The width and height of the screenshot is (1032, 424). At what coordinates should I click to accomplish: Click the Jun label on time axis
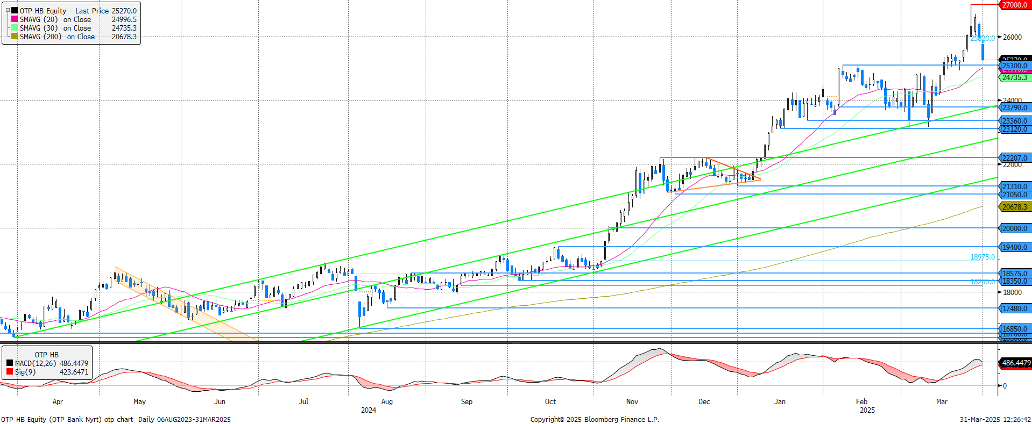coord(220,402)
